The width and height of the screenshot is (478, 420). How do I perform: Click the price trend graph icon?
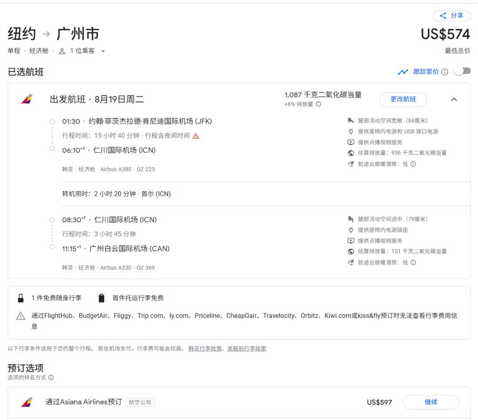click(x=403, y=72)
